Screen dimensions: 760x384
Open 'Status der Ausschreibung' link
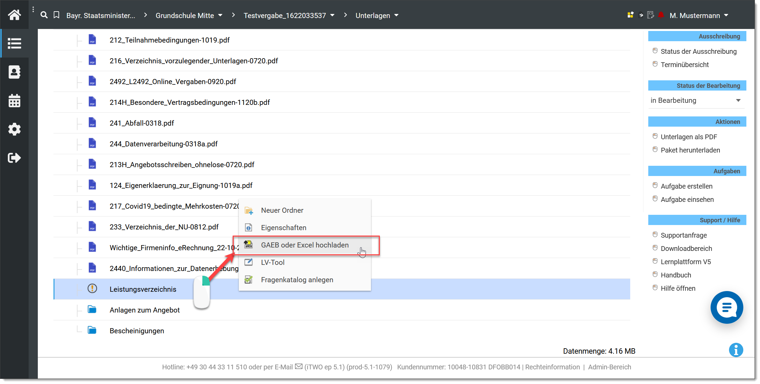click(x=698, y=51)
